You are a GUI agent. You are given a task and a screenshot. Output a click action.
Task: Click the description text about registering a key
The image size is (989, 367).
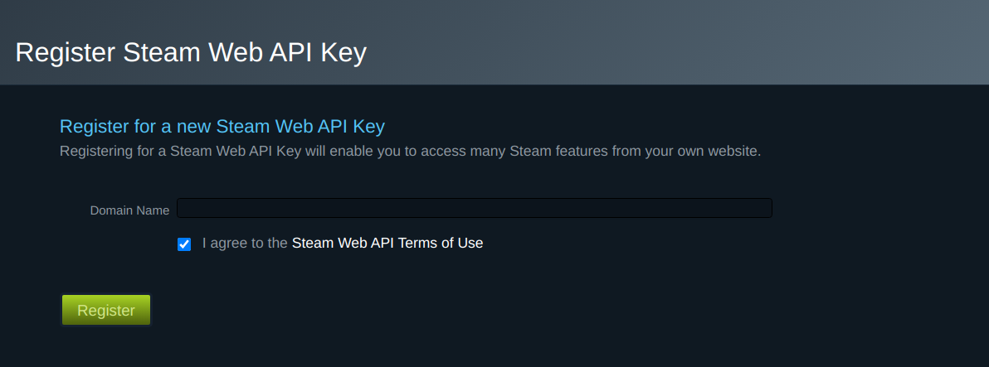(x=410, y=152)
